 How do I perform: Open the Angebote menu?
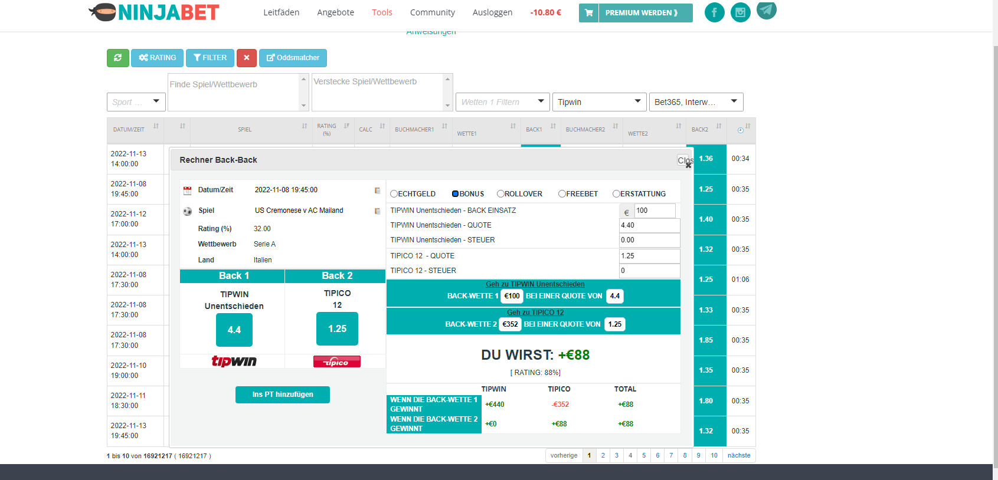point(335,12)
